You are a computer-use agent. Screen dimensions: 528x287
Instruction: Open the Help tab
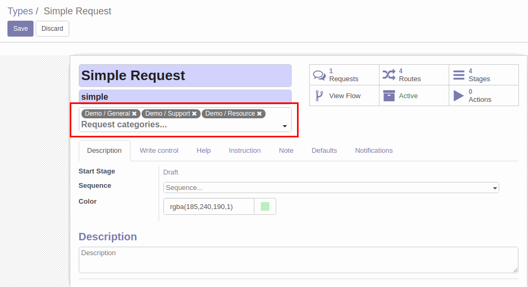[x=204, y=150]
